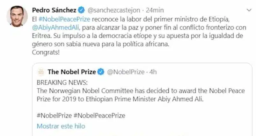Viewport: 256px width, 136px height.
Task: Open Pedro Sánchez's profile picture
Action: tap(17, 16)
